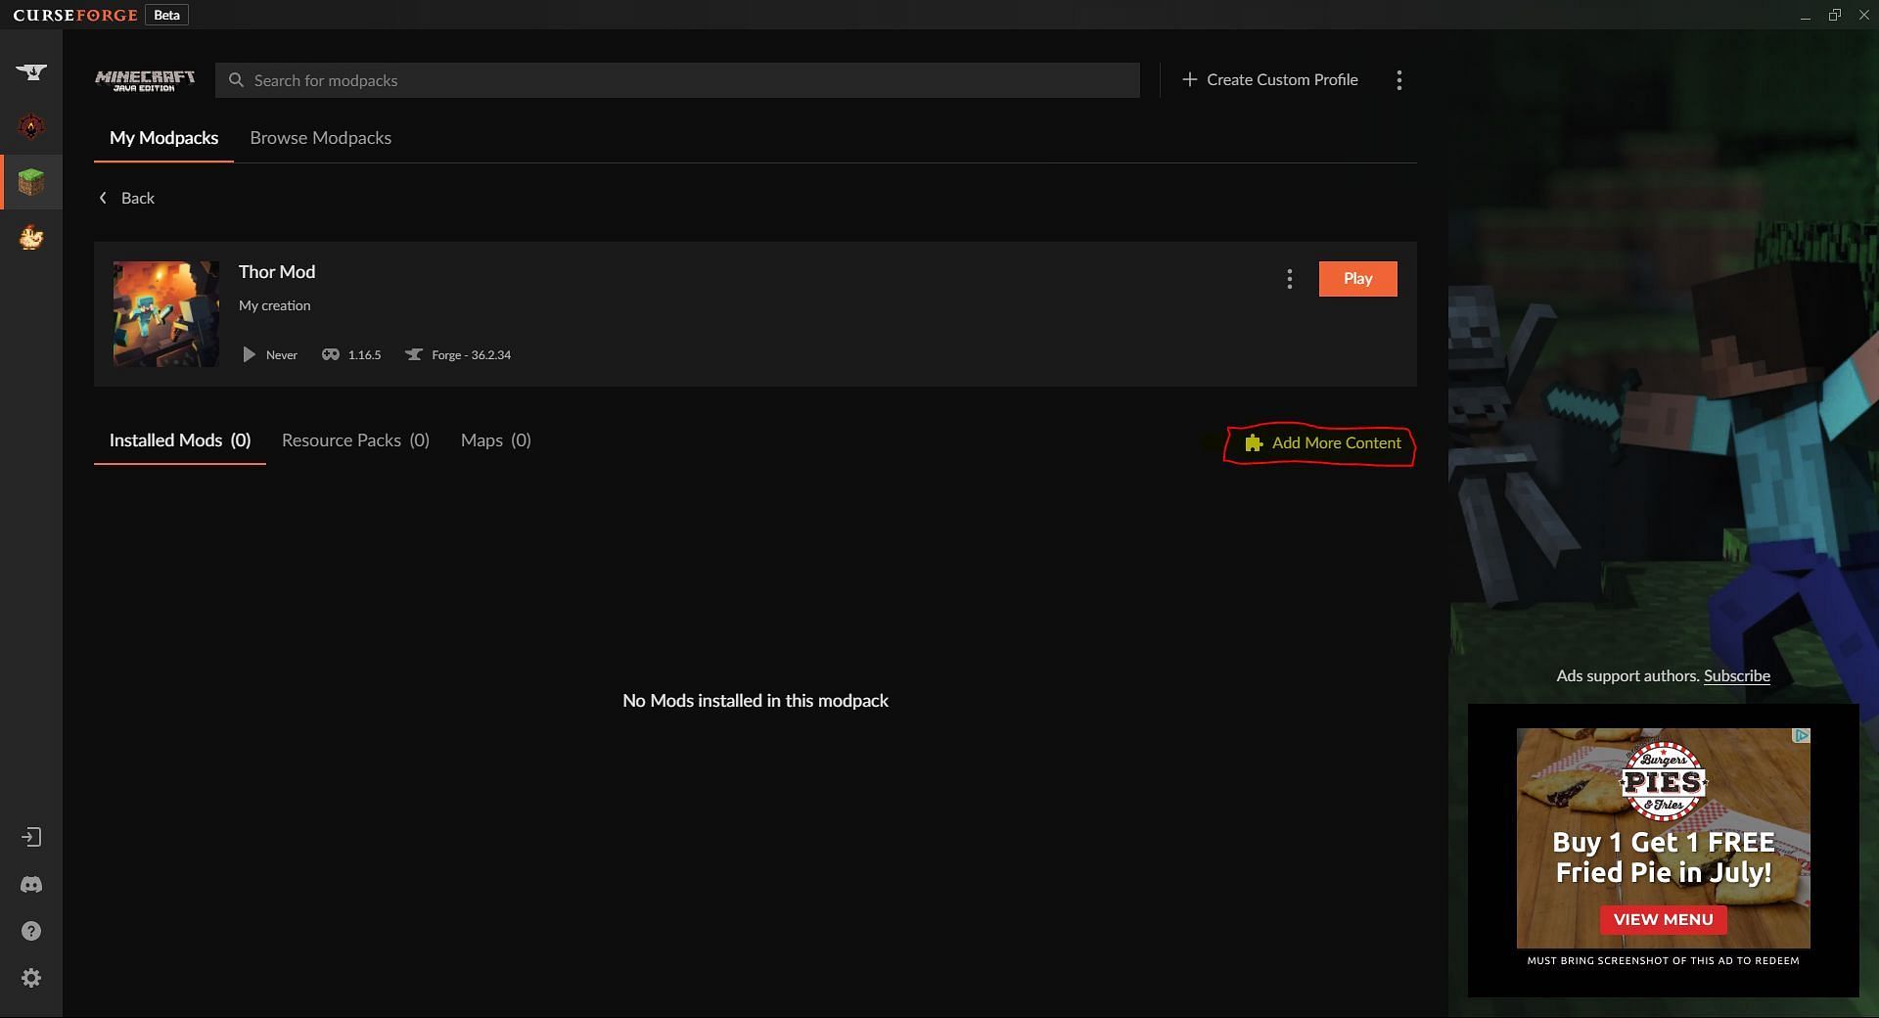
Task: Click Add More Content
Action: [1323, 443]
